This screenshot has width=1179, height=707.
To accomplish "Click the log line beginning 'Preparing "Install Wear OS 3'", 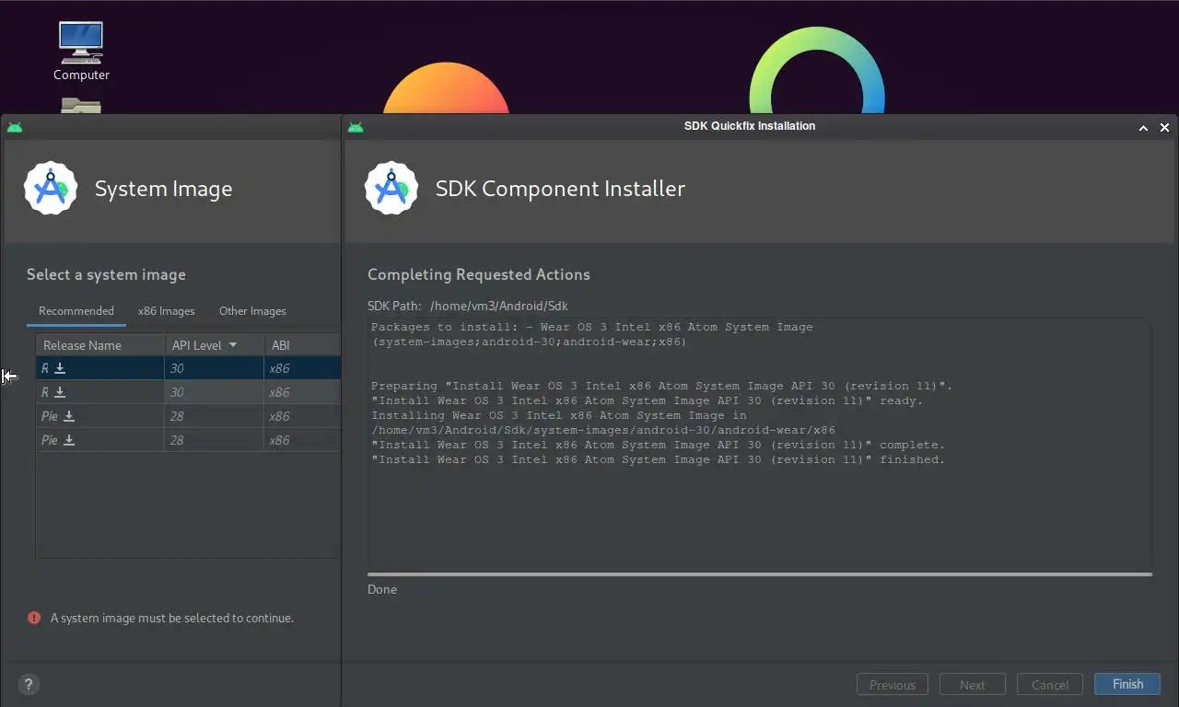I will point(662,386).
